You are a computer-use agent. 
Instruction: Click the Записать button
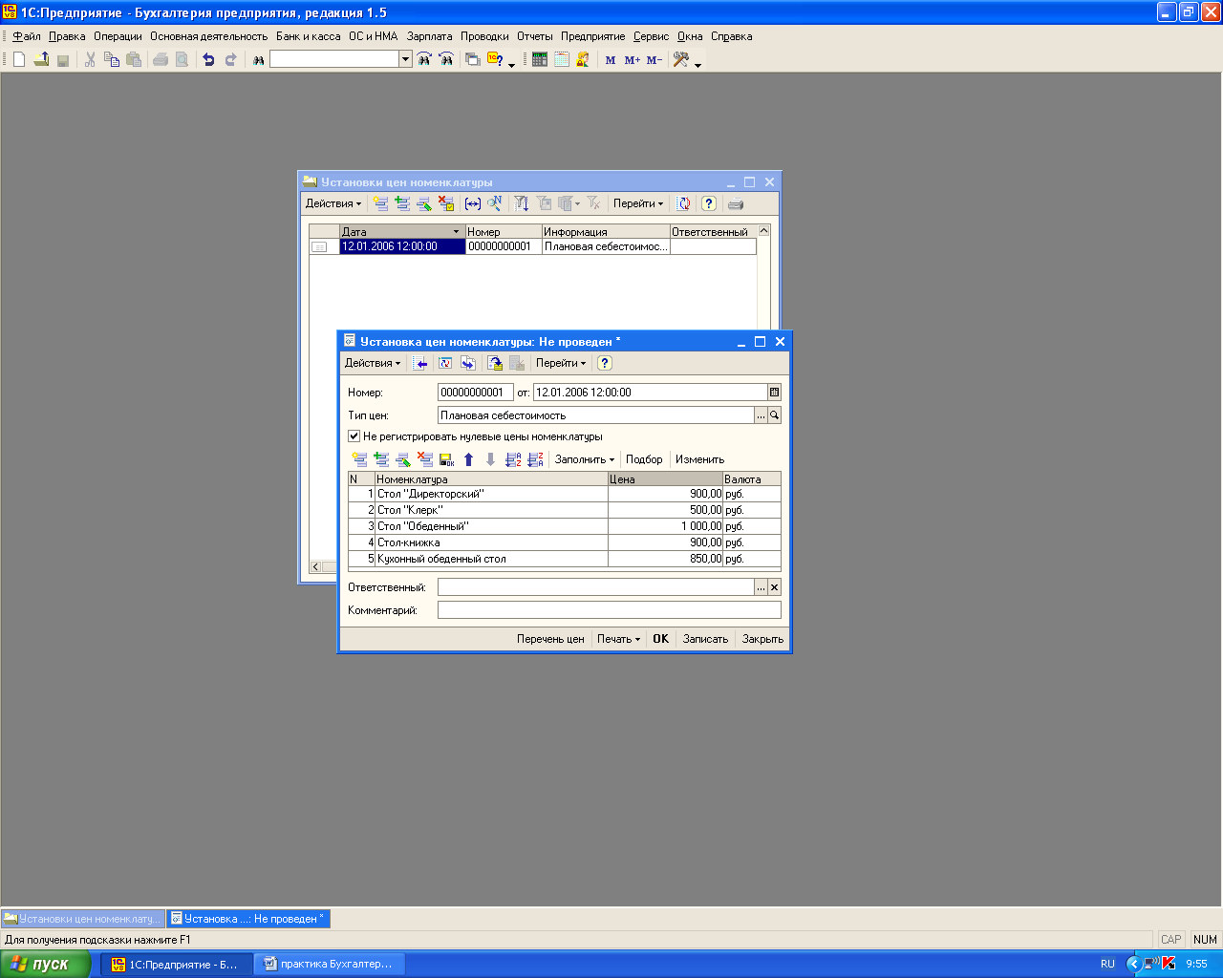tap(705, 639)
